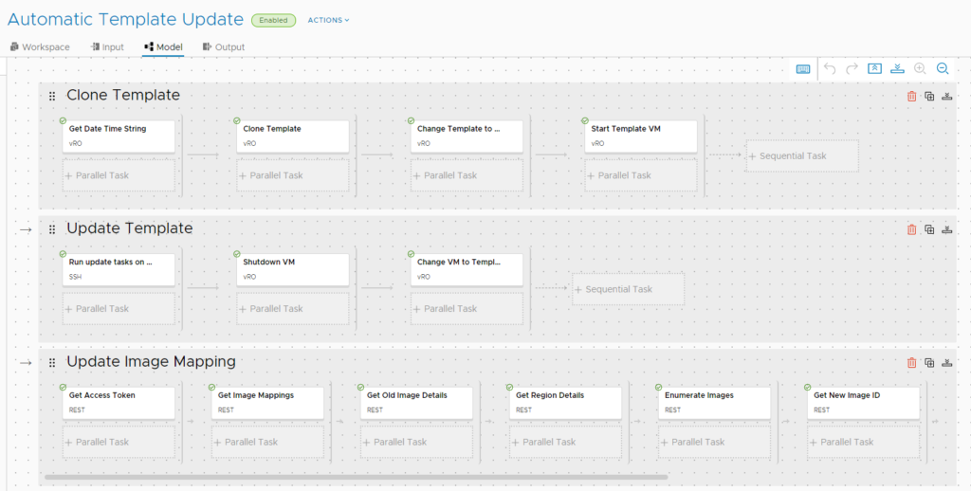Click the redo arrow icon
This screenshot has height=491, width=971.
click(x=852, y=69)
